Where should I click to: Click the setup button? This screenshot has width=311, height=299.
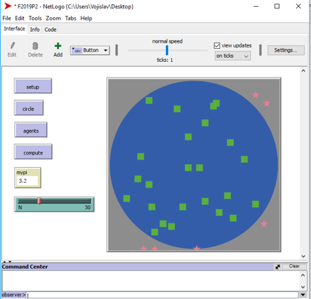(33, 86)
